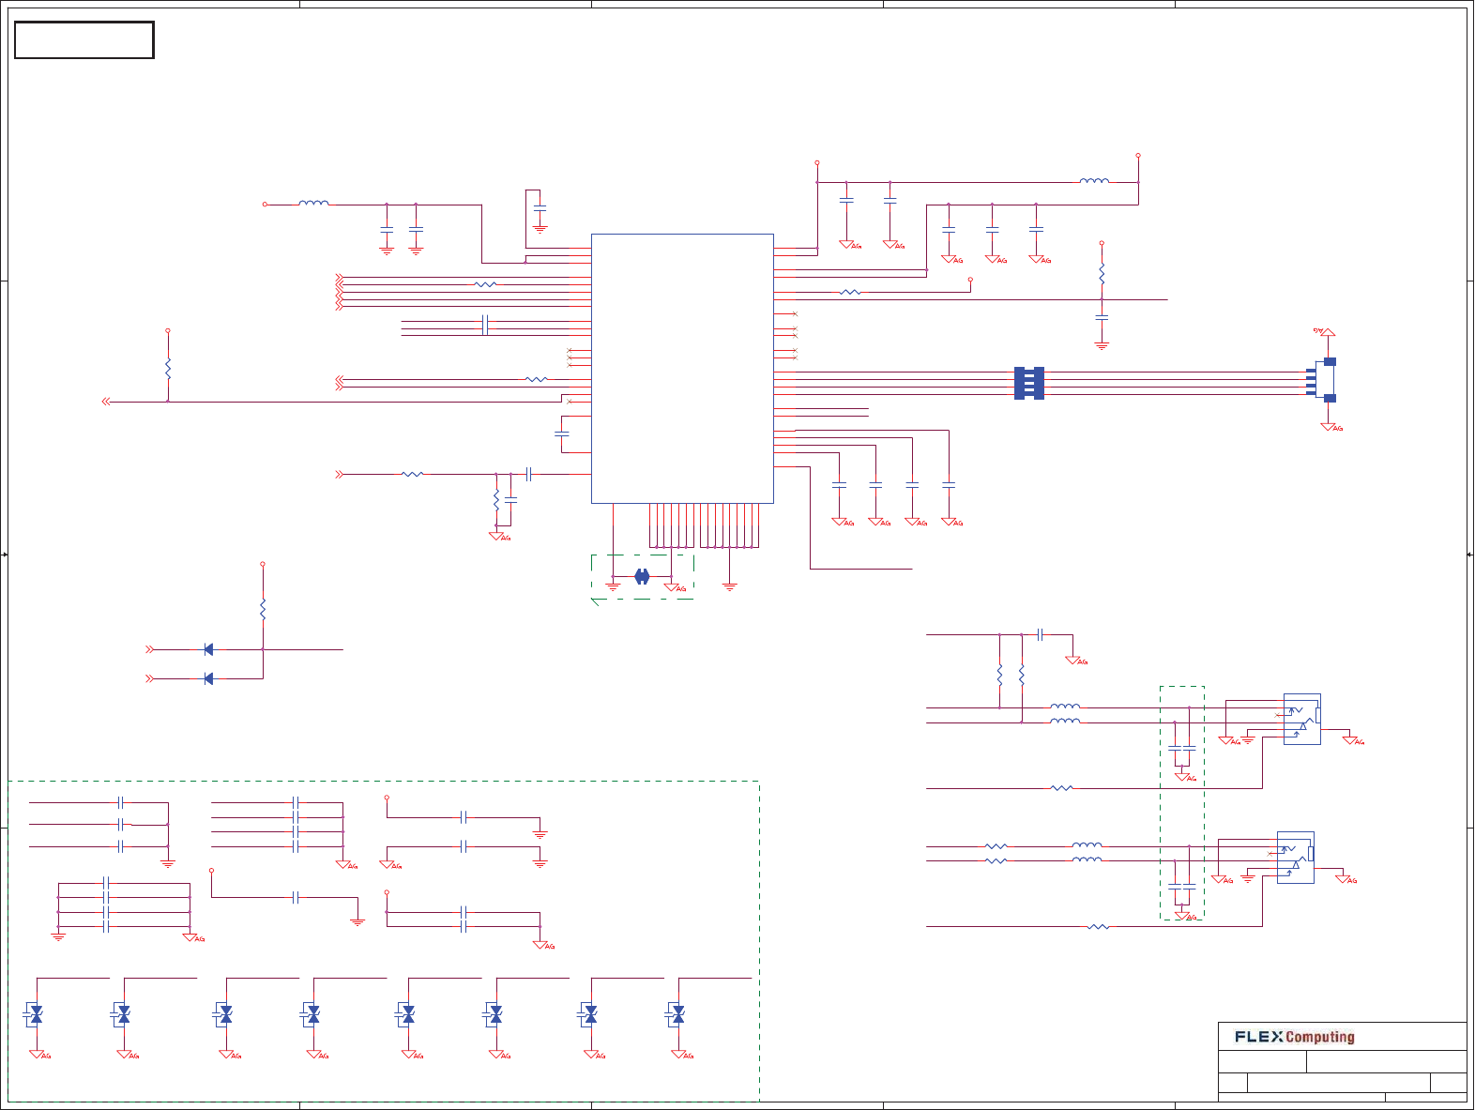Select the inductor on the top-left supply input
Image resolution: width=1475 pixels, height=1110 pixels.
pos(313,203)
